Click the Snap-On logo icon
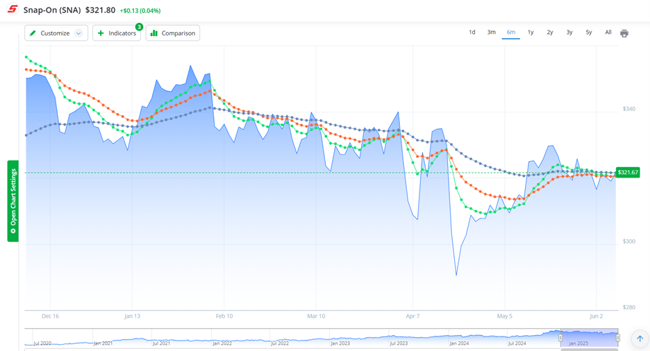 [12, 10]
